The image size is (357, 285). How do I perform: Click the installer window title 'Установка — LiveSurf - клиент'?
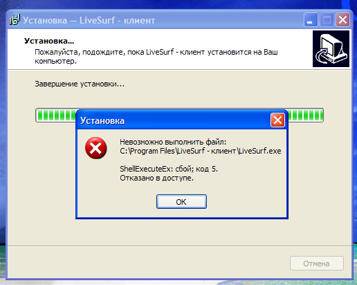click(89, 20)
